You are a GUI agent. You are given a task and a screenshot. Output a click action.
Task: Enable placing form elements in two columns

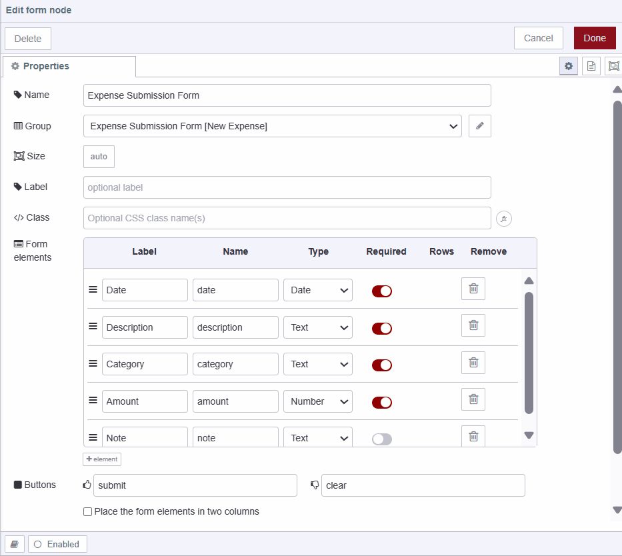point(87,511)
